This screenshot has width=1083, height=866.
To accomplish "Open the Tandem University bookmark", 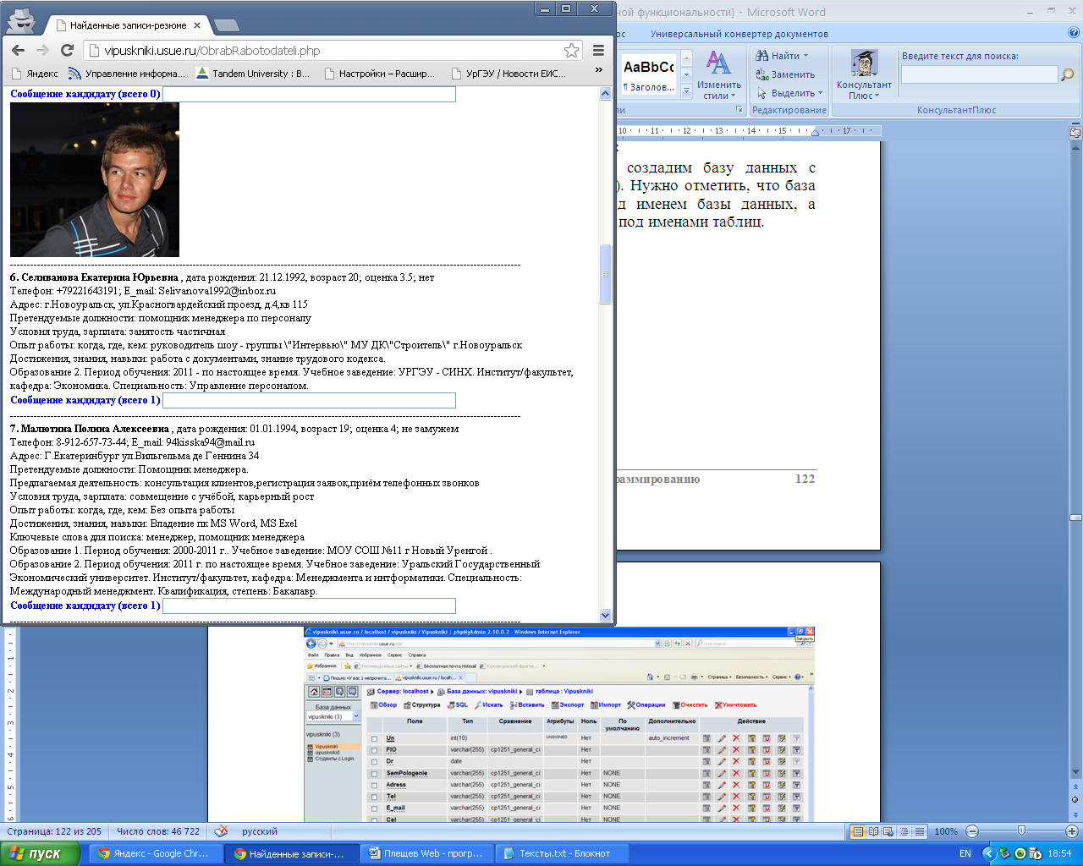I will click(253, 74).
